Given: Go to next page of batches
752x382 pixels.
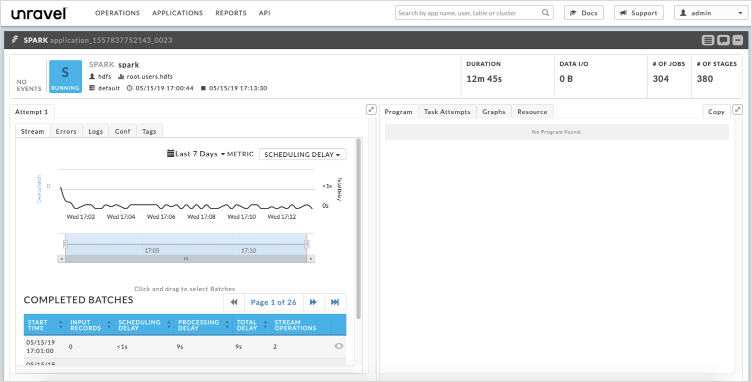Looking at the screenshot, I should [313, 302].
